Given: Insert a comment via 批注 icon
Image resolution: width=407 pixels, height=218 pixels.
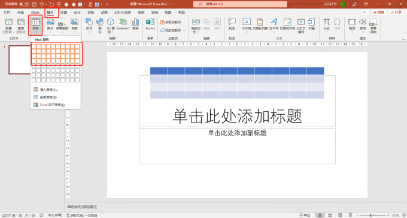Looking at the screenshot, I should point(232,22).
